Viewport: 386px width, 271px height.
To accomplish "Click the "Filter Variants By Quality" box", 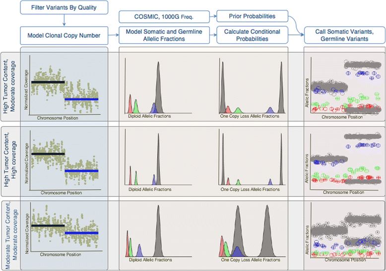I will click(x=64, y=8).
